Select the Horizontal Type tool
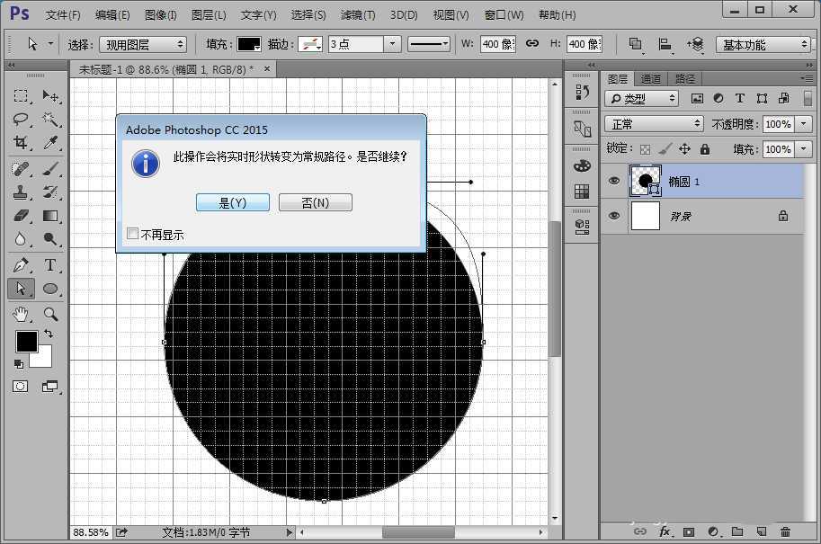821x544 pixels. click(x=50, y=265)
